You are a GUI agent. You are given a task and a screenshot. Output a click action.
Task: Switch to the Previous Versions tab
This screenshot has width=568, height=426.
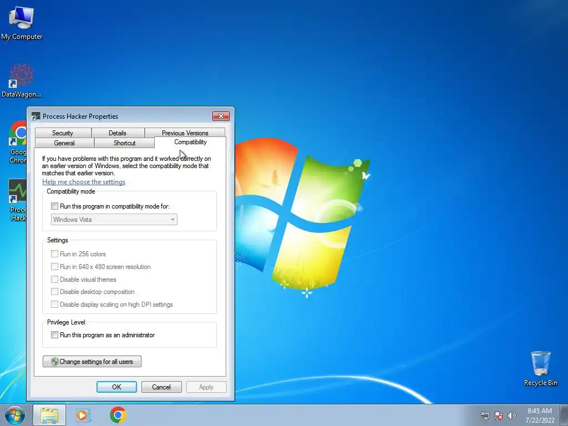(x=185, y=133)
